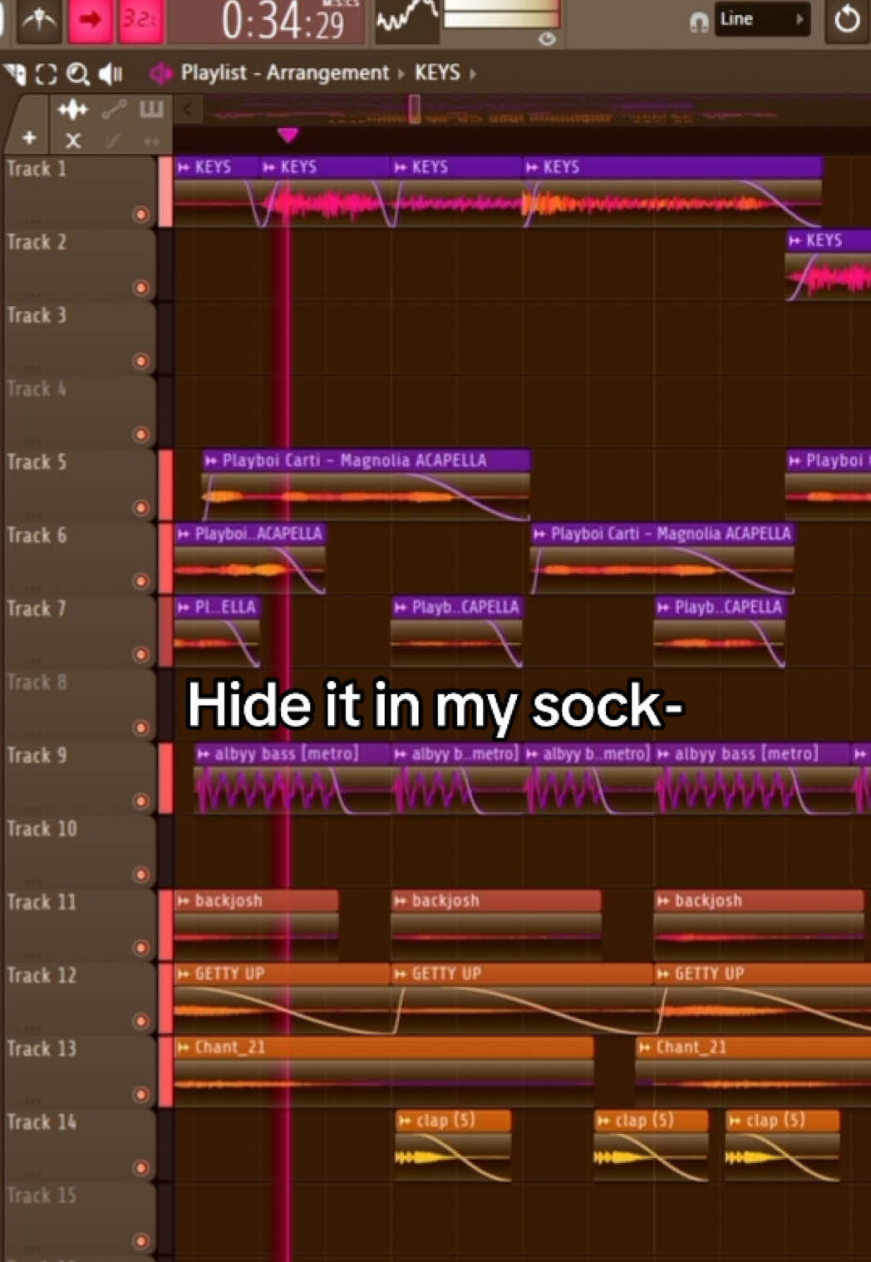The width and height of the screenshot is (871, 1262).
Task: Select the speaker Playback tool
Action: tap(111, 74)
